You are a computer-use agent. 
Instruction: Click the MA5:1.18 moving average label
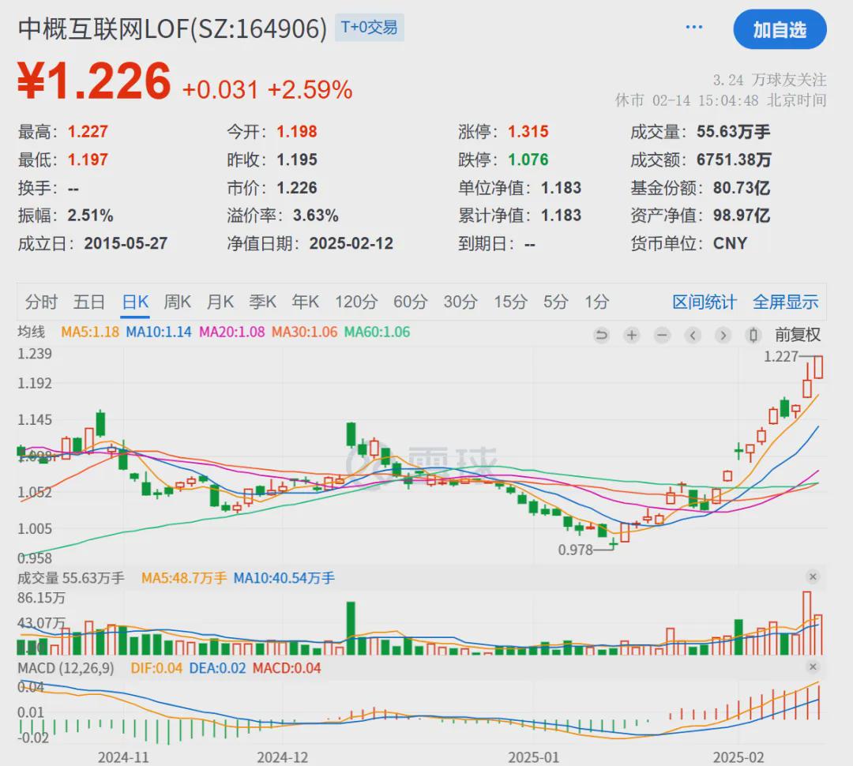tap(90, 332)
